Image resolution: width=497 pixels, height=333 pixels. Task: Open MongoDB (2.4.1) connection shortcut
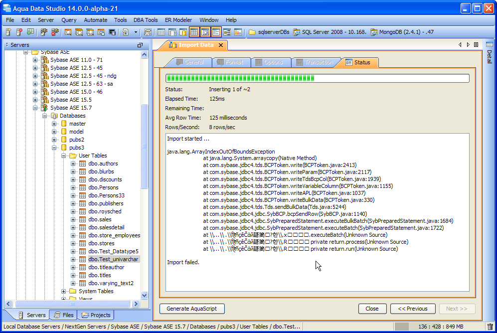(x=402, y=32)
